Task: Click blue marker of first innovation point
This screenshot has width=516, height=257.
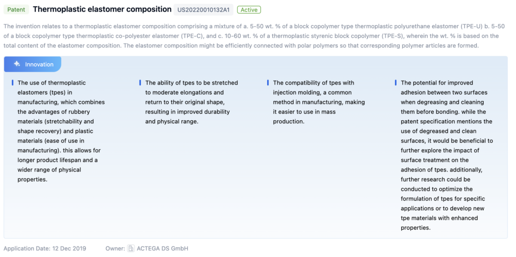Action: click(x=13, y=82)
